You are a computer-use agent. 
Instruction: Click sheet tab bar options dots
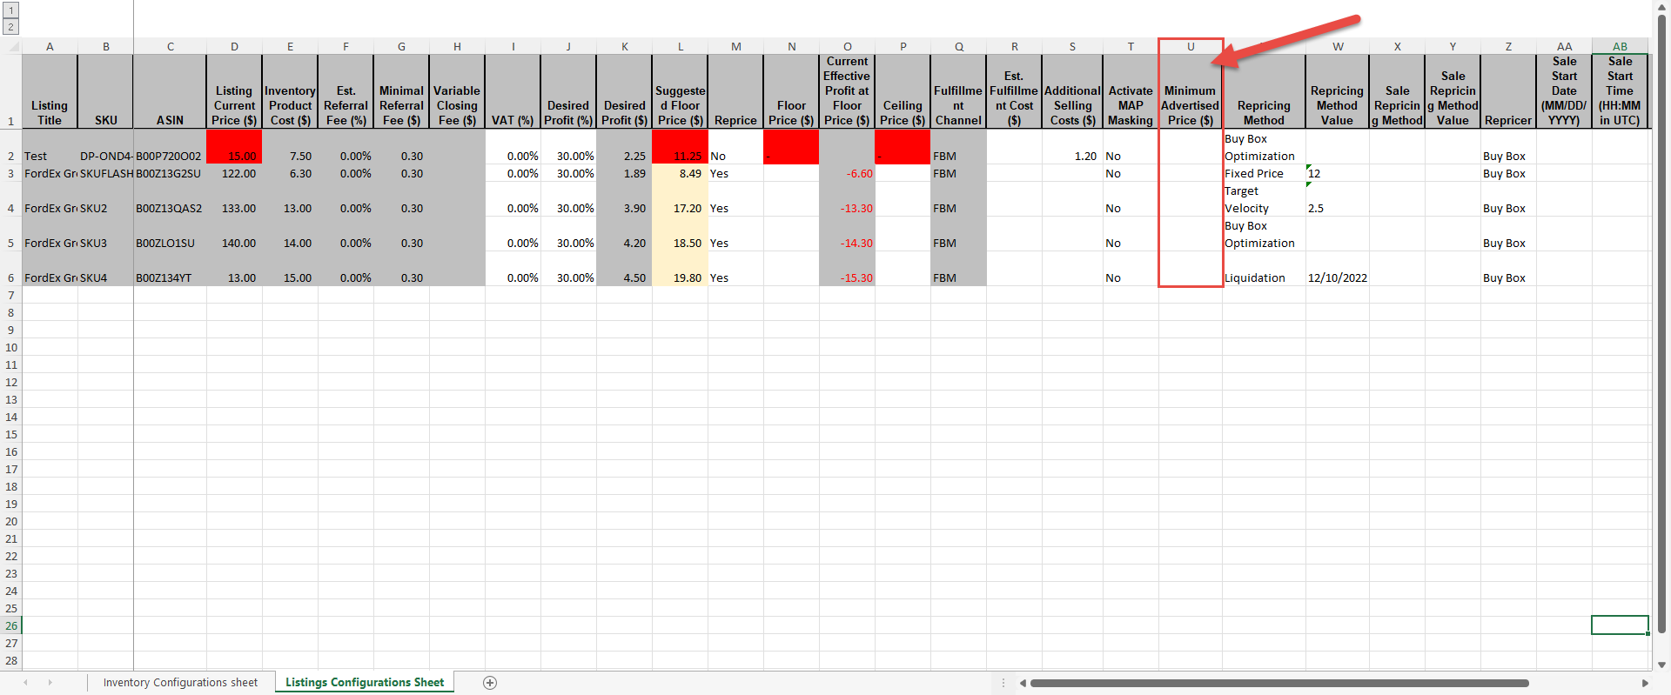(x=1003, y=683)
